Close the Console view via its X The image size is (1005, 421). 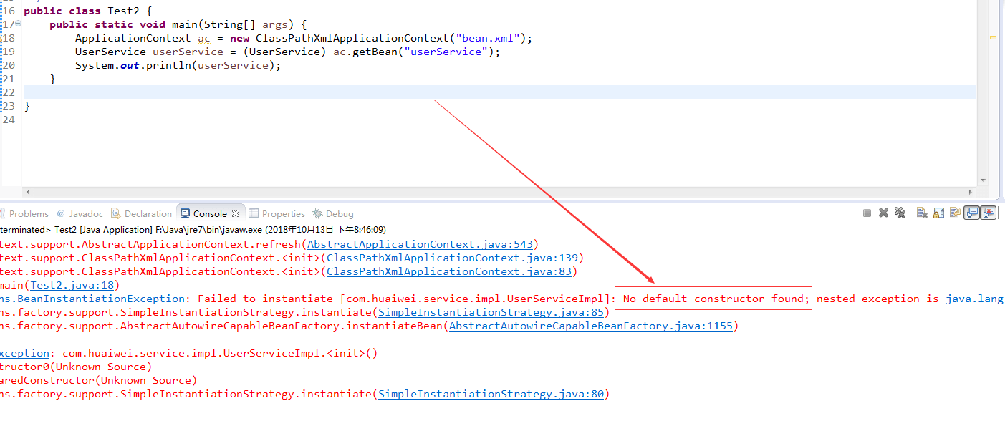point(236,213)
